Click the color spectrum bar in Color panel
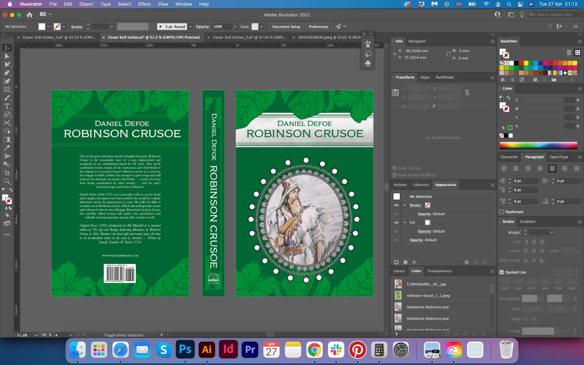The height and width of the screenshot is (365, 584). click(539, 145)
